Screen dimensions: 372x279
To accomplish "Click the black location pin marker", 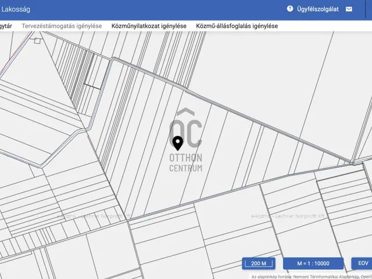I will click(x=177, y=142).
